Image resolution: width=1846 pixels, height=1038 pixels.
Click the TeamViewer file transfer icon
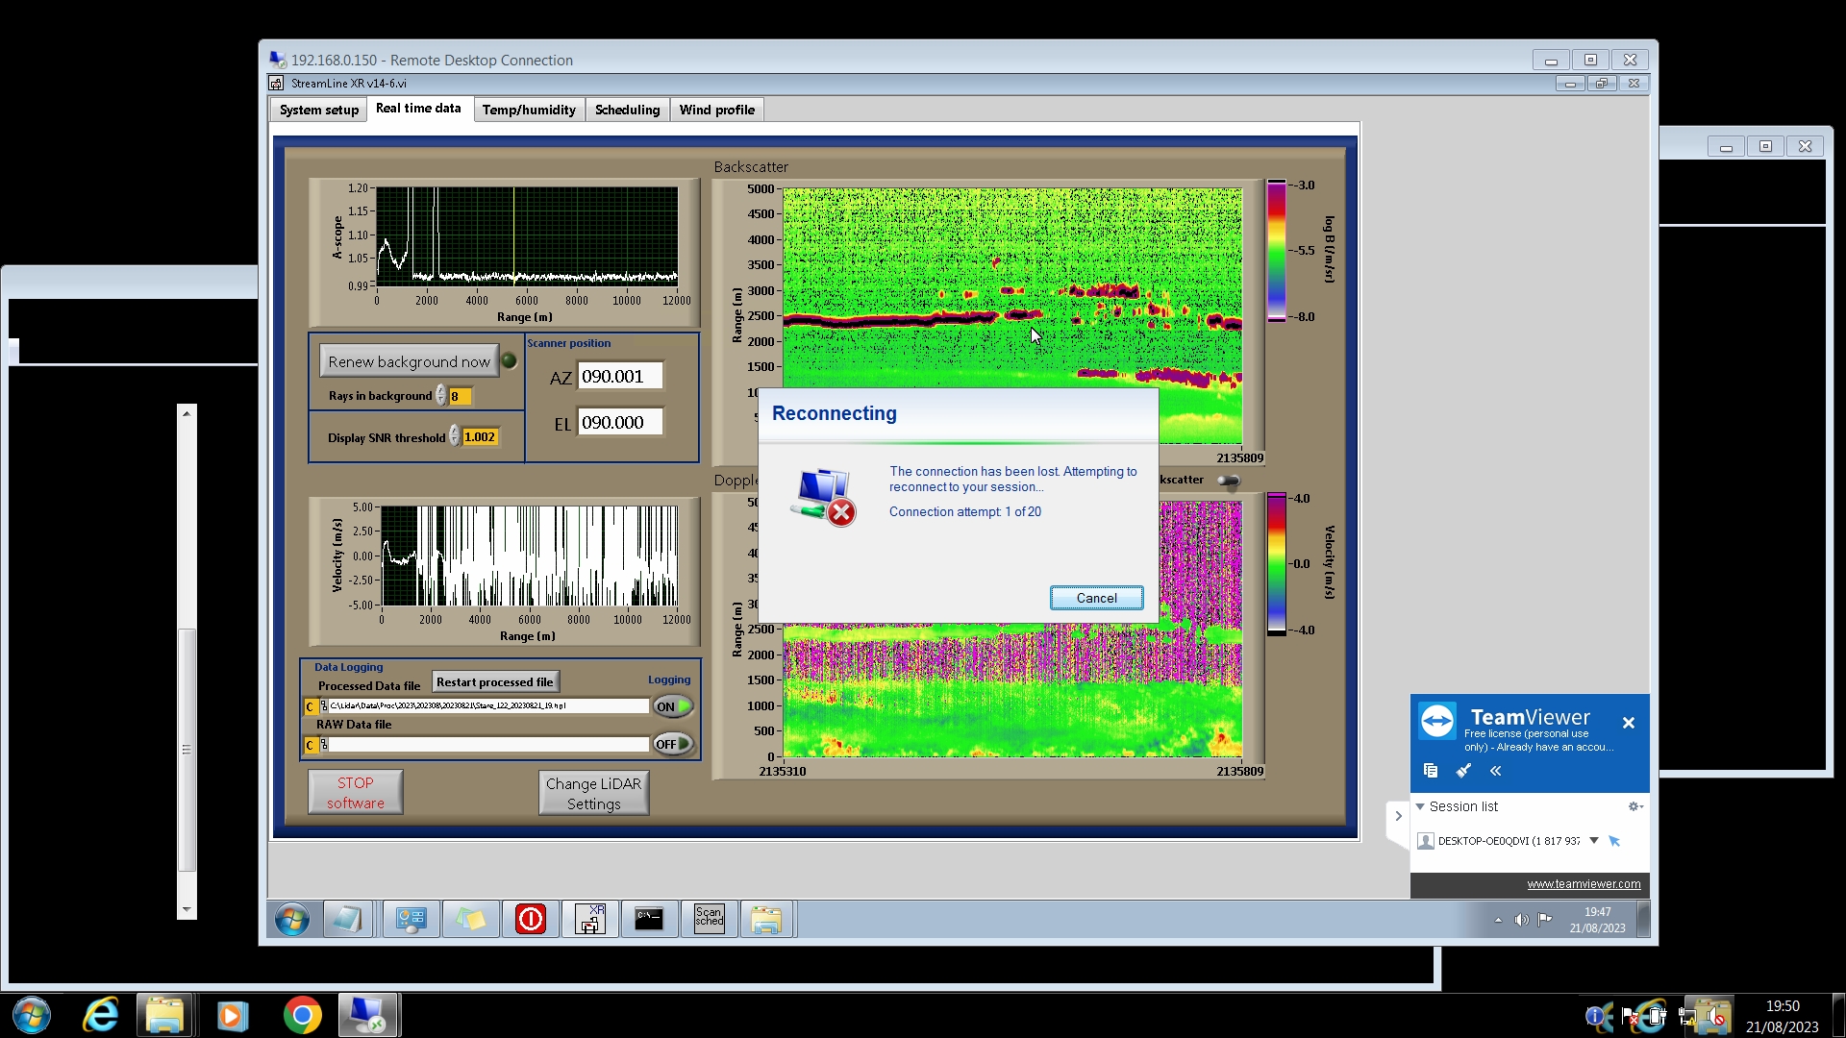(x=1431, y=771)
